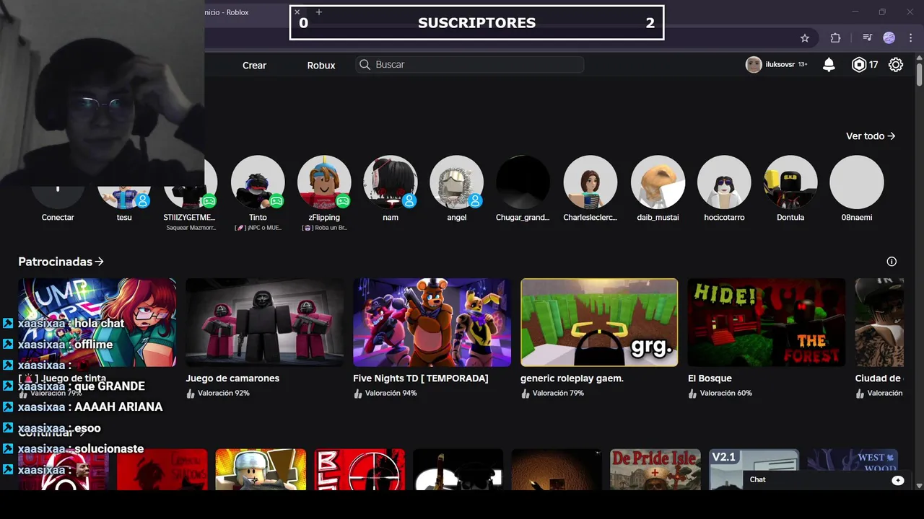Open friend hocicotarro's avatar
This screenshot has width=924, height=519.
(724, 182)
